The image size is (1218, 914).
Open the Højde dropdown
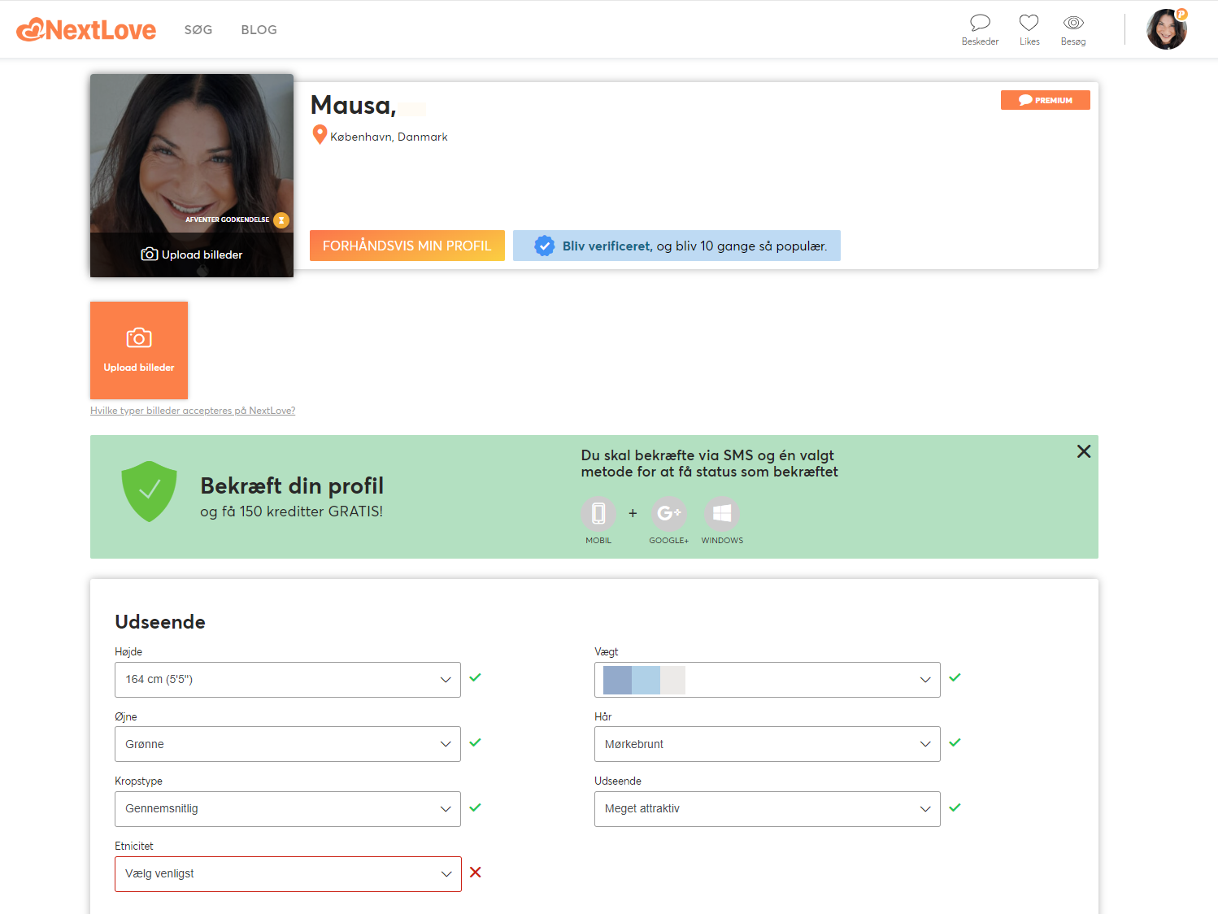[288, 680]
